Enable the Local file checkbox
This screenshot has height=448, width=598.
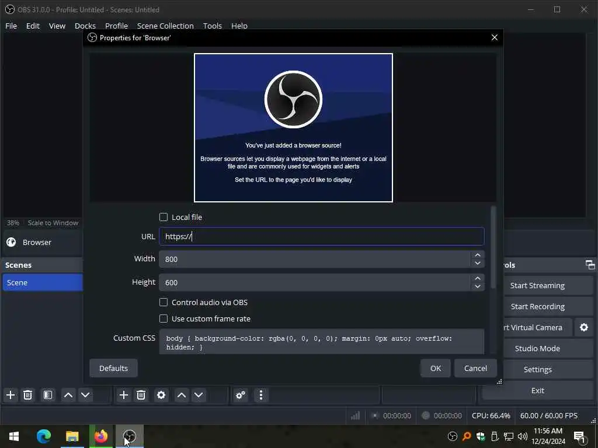(164, 217)
